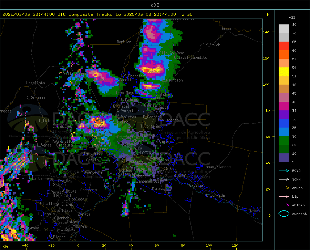Click the 80 km tick on vertical axis

[x=268, y=110]
